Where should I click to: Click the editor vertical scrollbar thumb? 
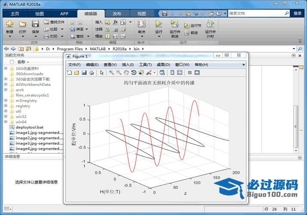coord(296,126)
